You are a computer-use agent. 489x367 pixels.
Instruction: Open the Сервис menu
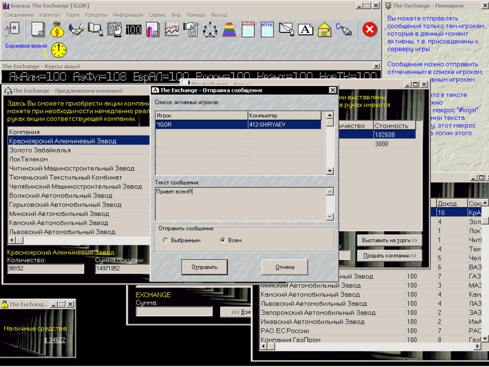point(157,15)
